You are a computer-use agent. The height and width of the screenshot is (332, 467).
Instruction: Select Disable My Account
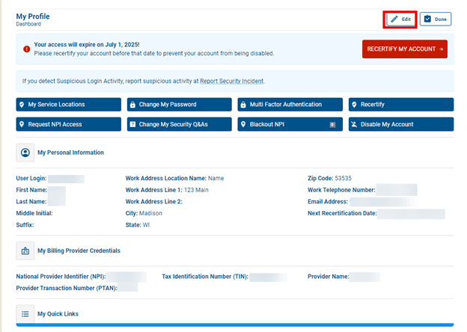pyautogui.click(x=401, y=124)
